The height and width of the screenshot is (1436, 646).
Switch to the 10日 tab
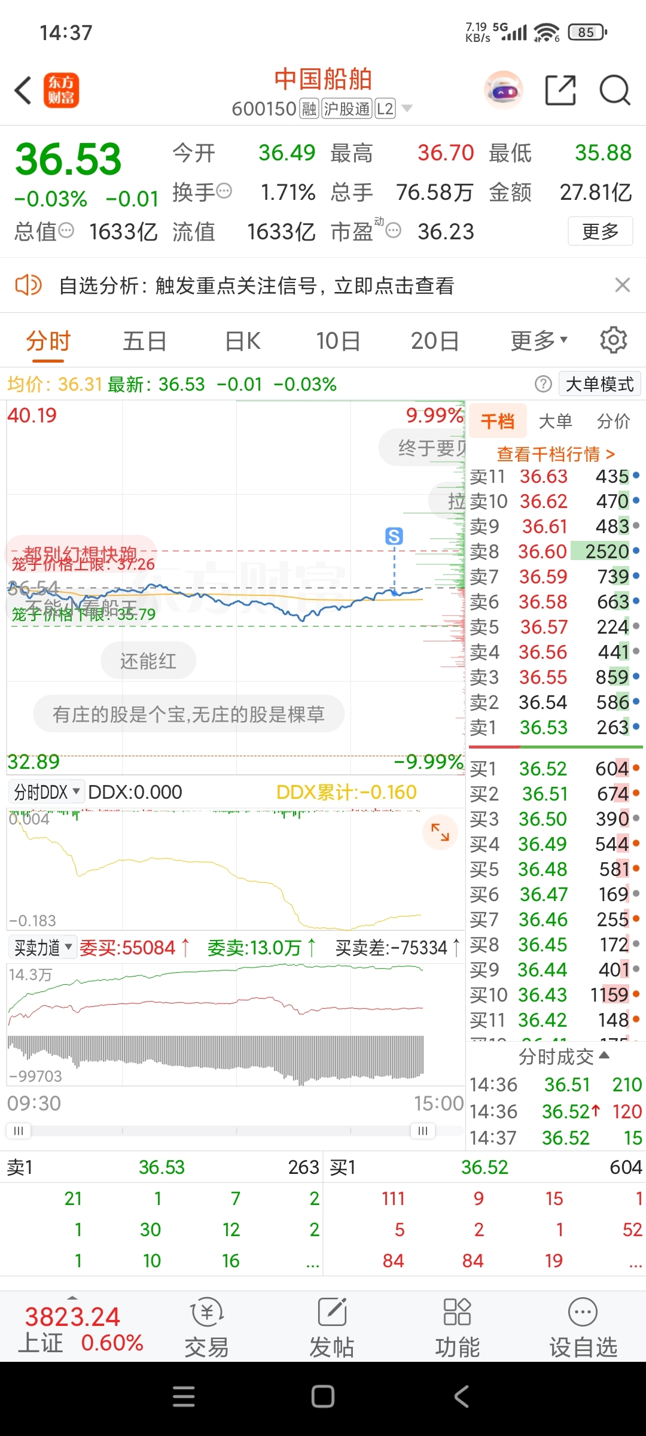pyautogui.click(x=338, y=341)
